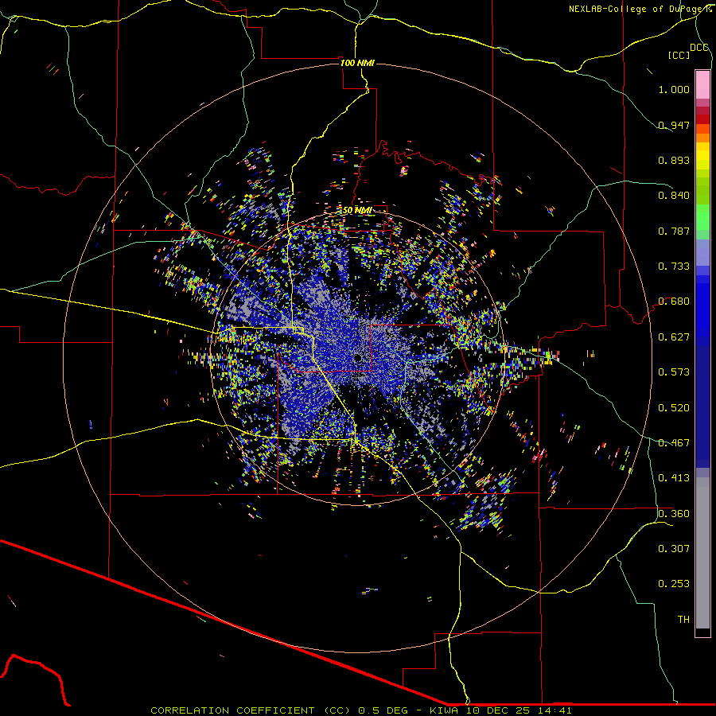This screenshot has height=716, width=716.
Task: Click the 0.733 value on the color scale
Action: pos(674,266)
